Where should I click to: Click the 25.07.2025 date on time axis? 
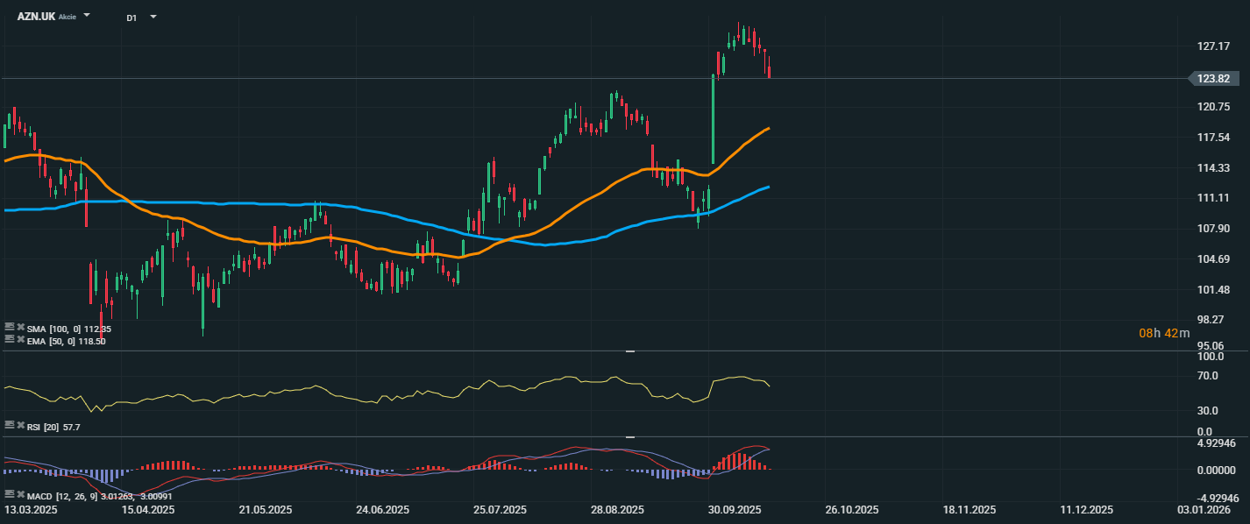click(x=500, y=510)
